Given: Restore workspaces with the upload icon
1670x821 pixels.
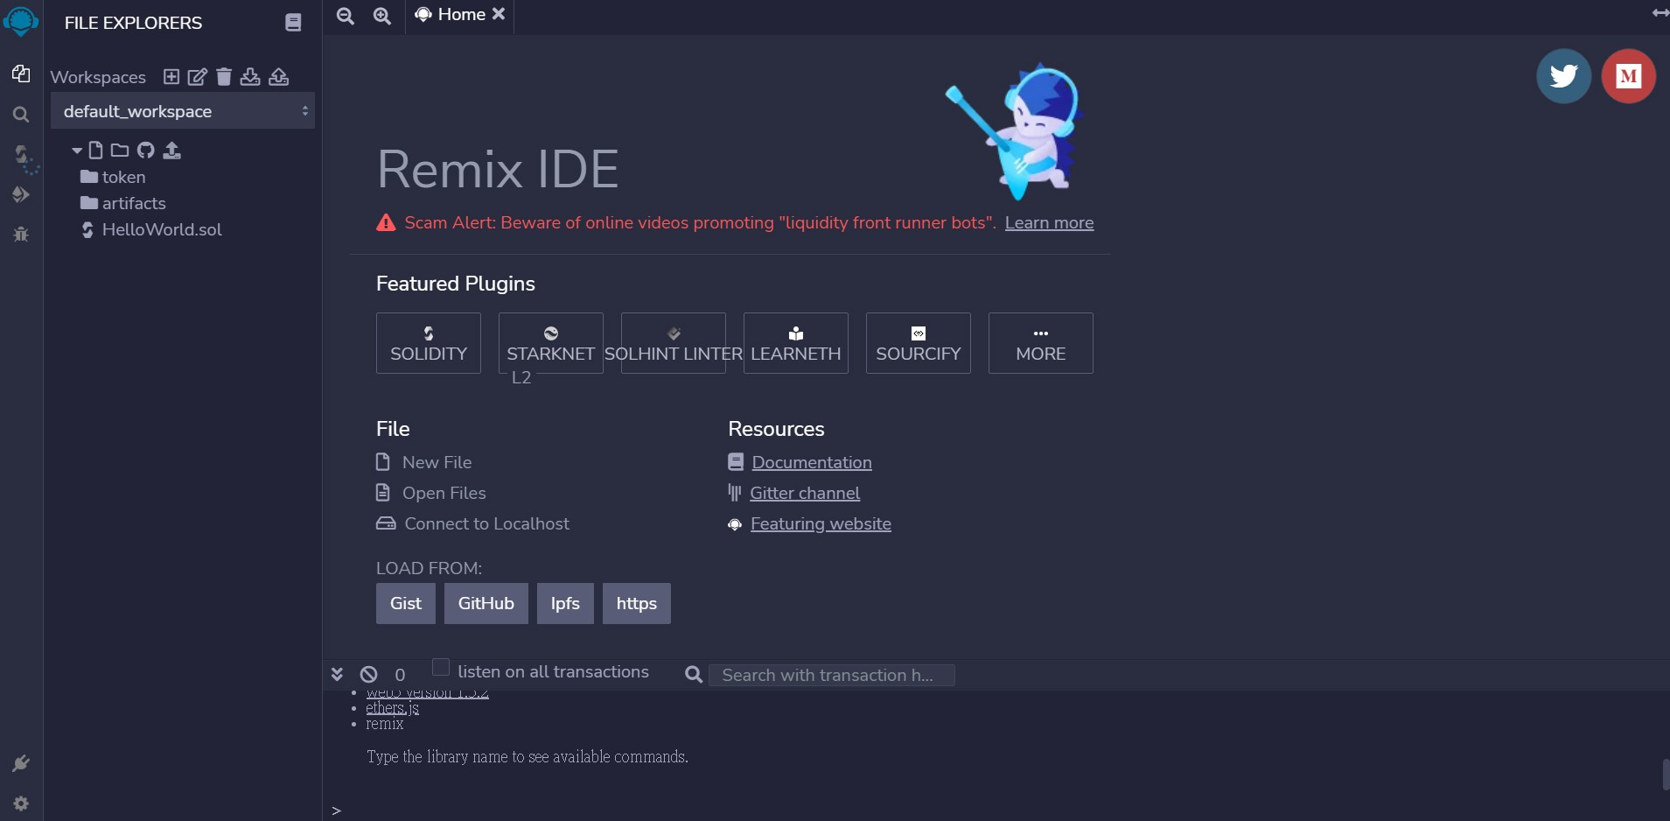Looking at the screenshot, I should pos(278,77).
